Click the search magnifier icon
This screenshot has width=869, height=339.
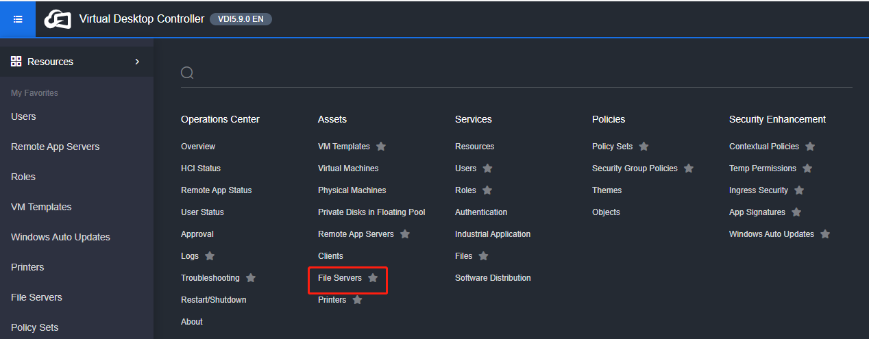tap(187, 73)
